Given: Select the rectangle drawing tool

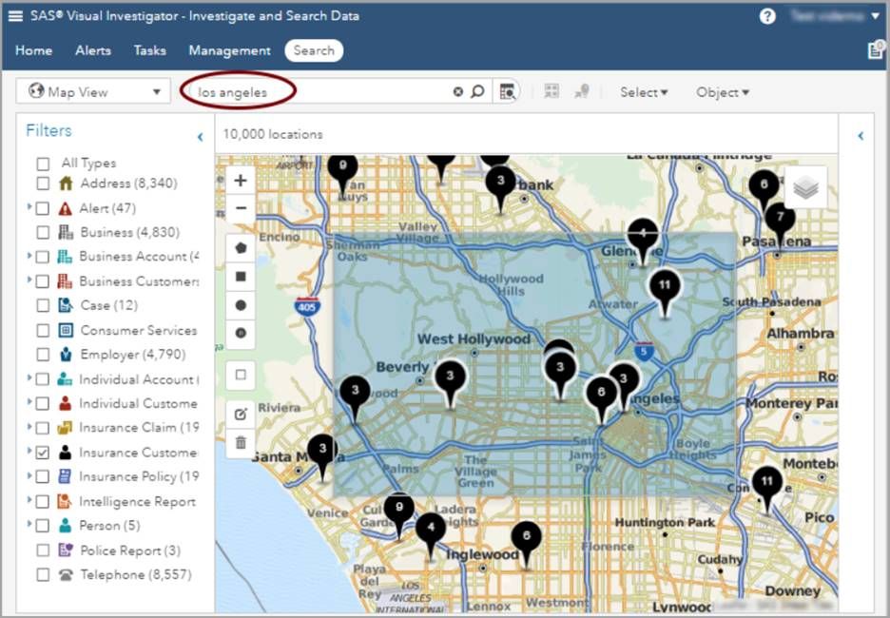Looking at the screenshot, I should 240,277.
